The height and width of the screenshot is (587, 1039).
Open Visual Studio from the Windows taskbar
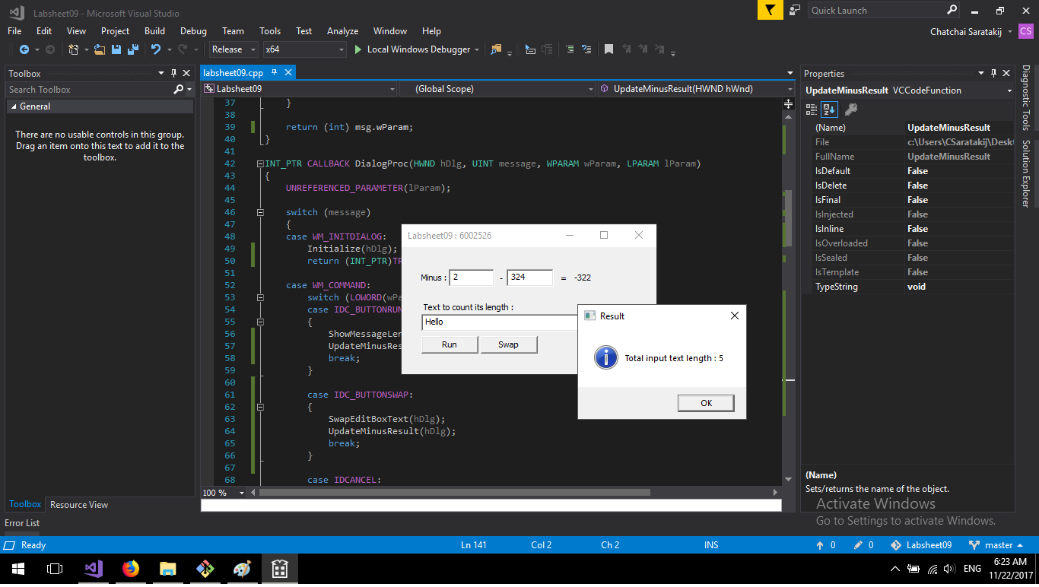pos(94,569)
